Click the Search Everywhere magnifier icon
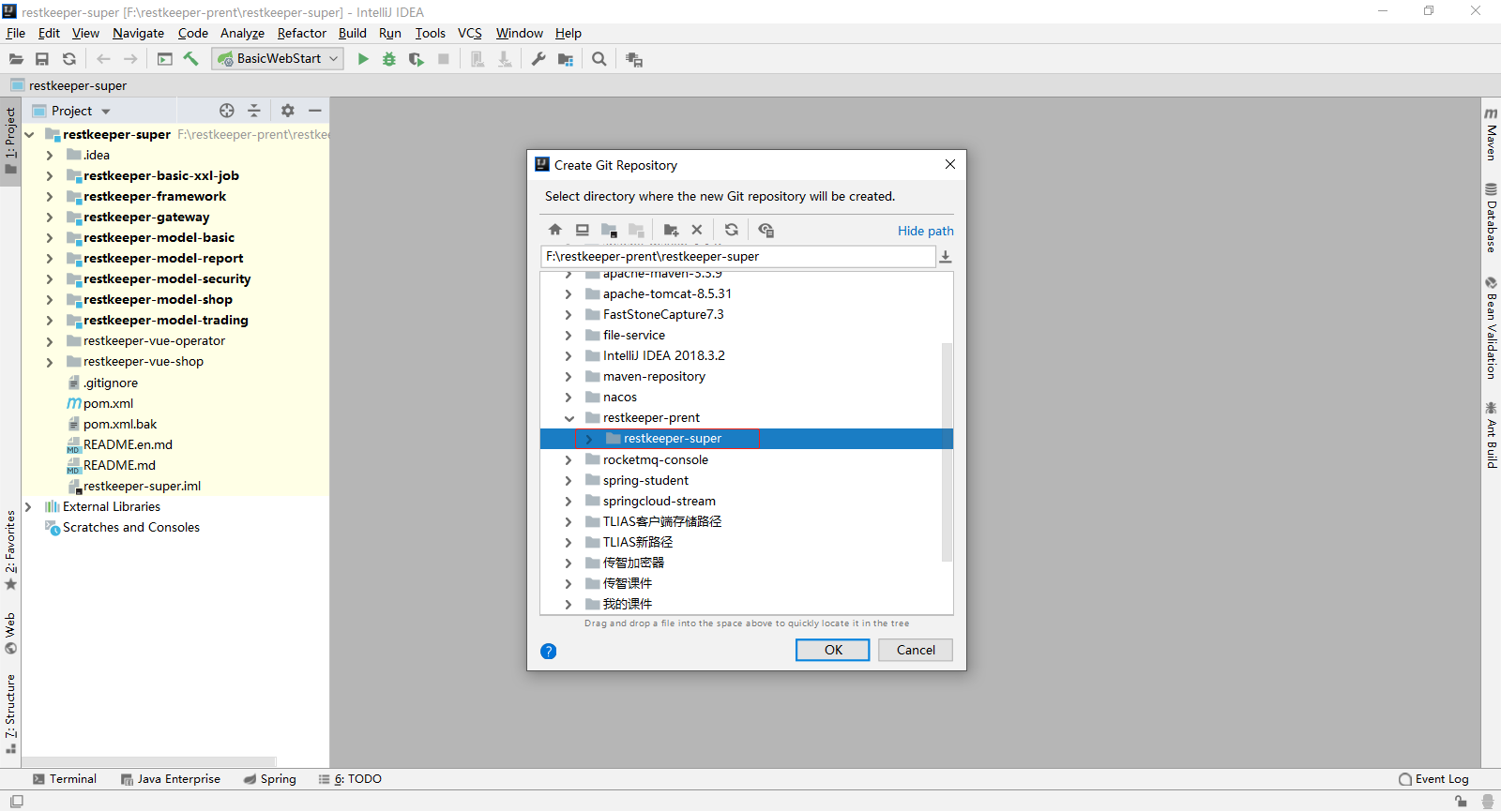This screenshot has width=1501, height=811. tap(599, 59)
